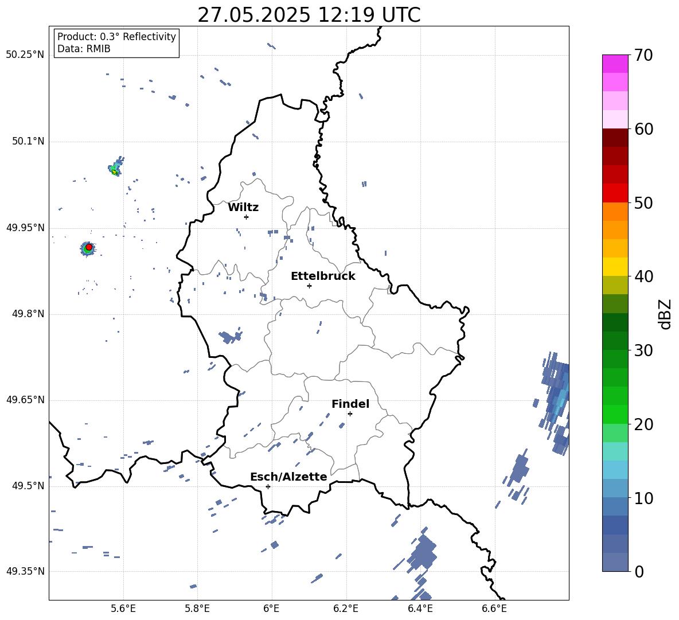Click the colorbar tick label 0
The height and width of the screenshot is (620, 679).
[639, 572]
